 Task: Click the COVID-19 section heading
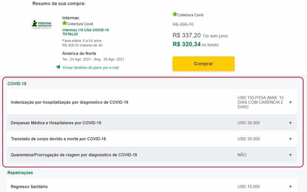17,84
